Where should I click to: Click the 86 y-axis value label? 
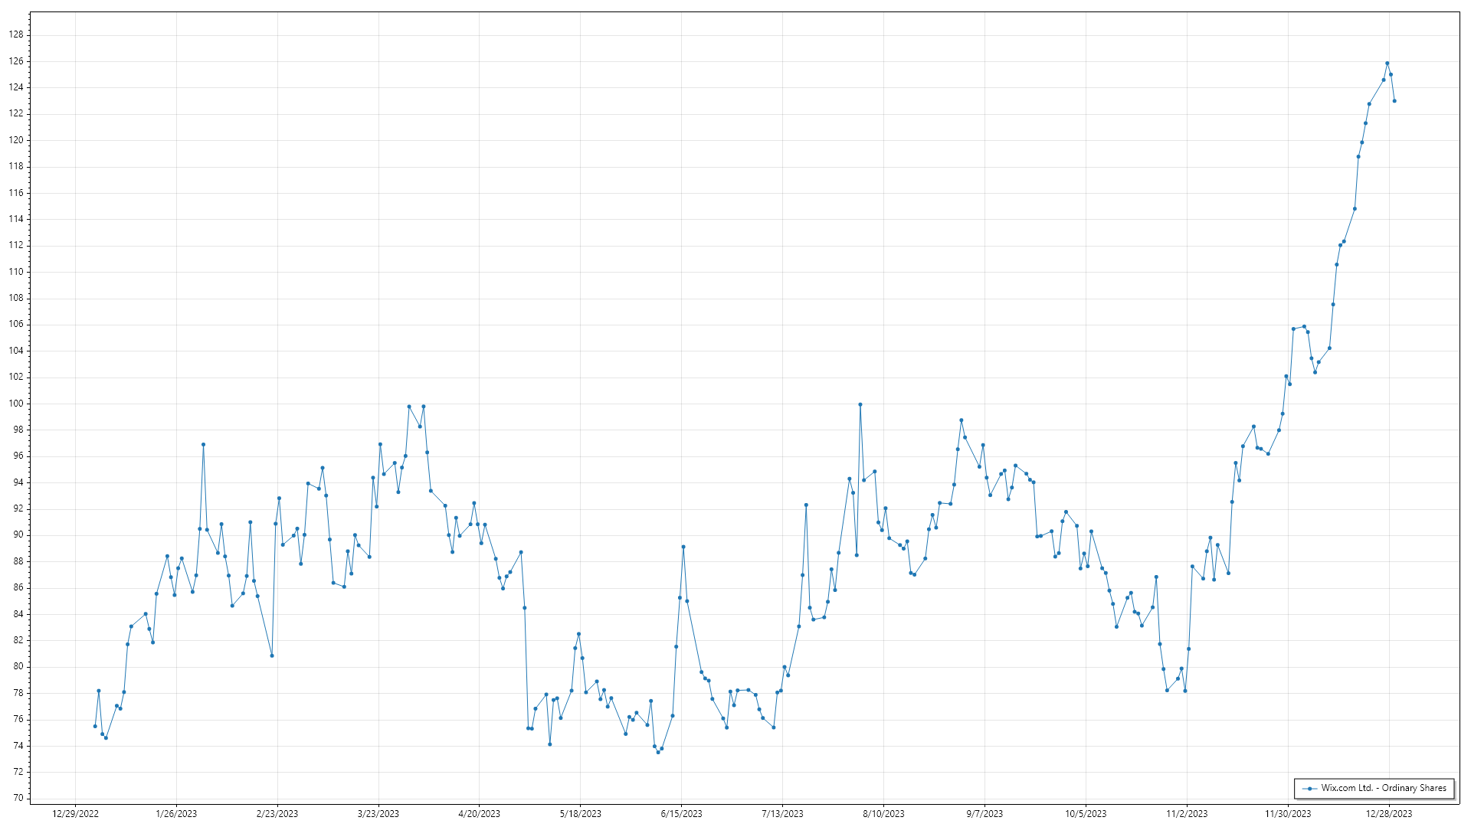coord(18,587)
